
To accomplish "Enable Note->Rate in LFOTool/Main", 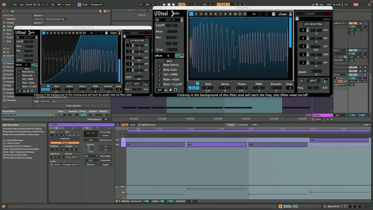I will click(x=160, y=79).
